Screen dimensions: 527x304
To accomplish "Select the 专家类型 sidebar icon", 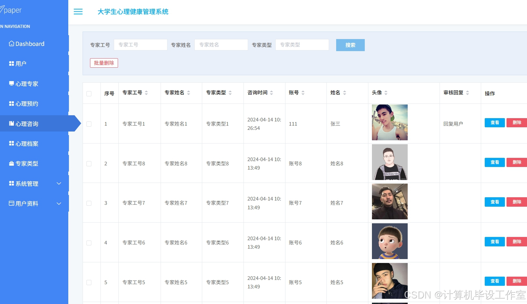I will point(11,163).
